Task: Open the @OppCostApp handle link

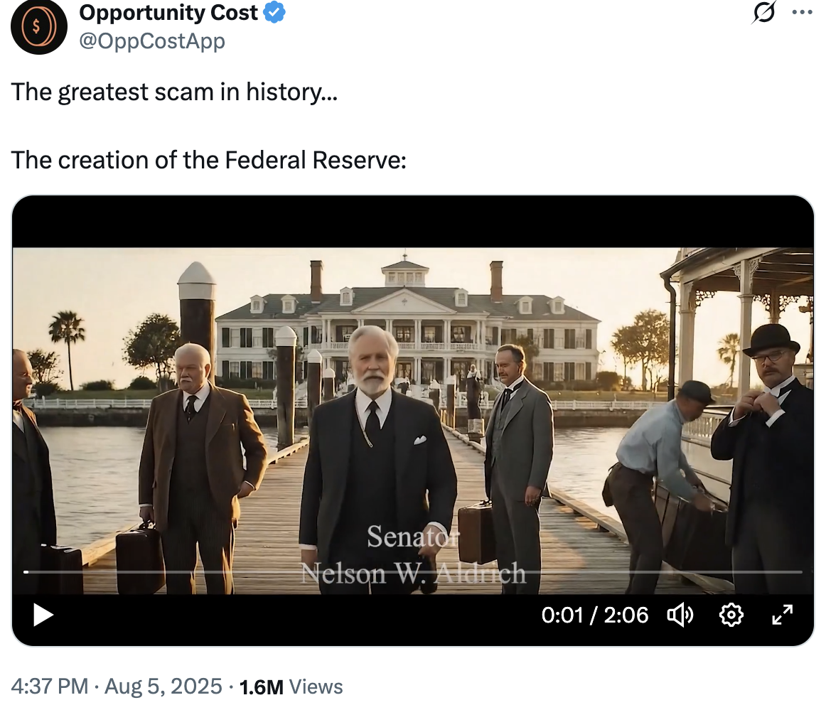Action: (x=152, y=41)
